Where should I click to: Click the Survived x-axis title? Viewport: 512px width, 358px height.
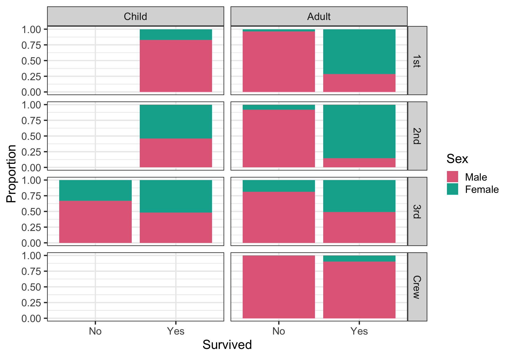[x=227, y=345]
